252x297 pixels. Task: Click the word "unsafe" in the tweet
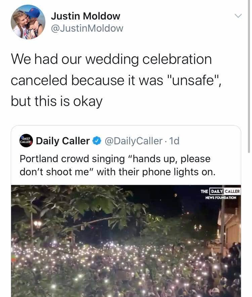point(191,80)
